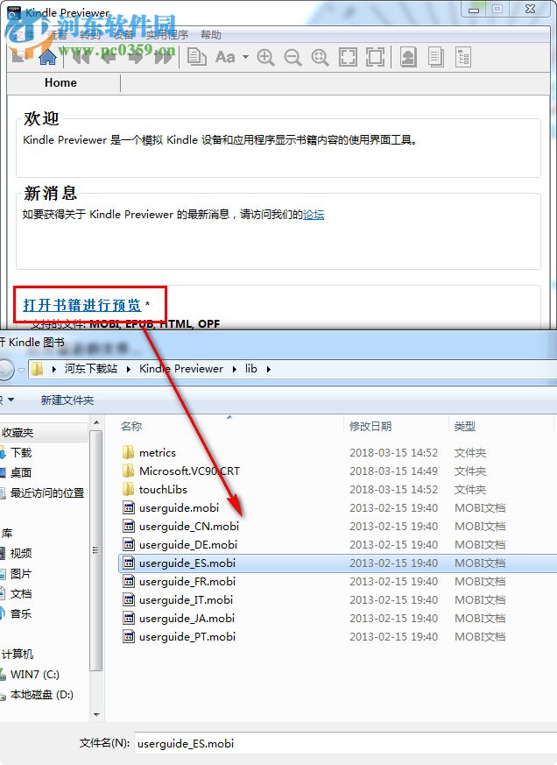Screen dimensions: 557x765
Task: Expand the font size dropdown arrow
Action: (x=245, y=57)
